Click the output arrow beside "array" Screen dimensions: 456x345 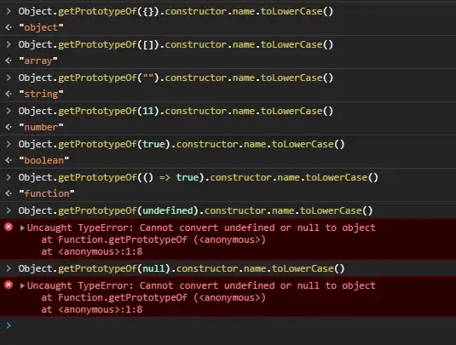[x=9, y=60]
